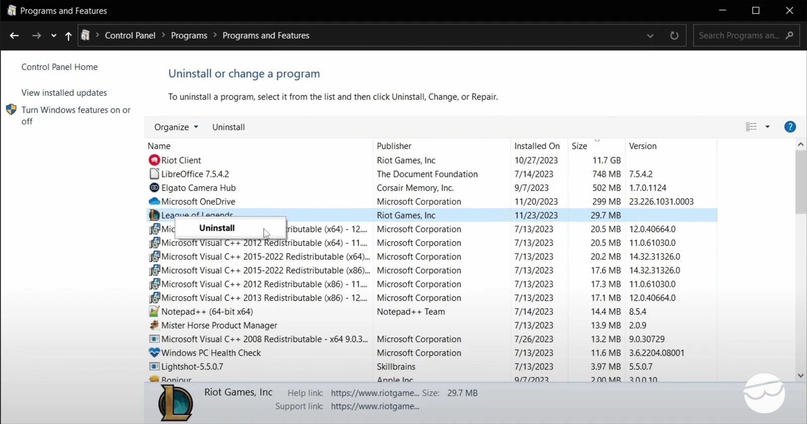Click the 23.226.1031.0003 version cell
Screen dimensions: 807x424
(x=661, y=202)
